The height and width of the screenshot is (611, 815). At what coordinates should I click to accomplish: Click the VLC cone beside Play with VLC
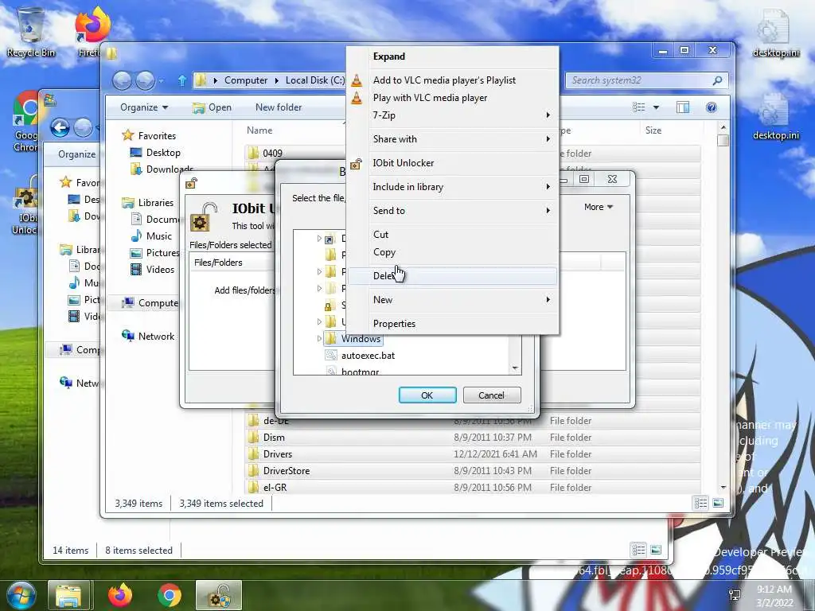click(357, 97)
